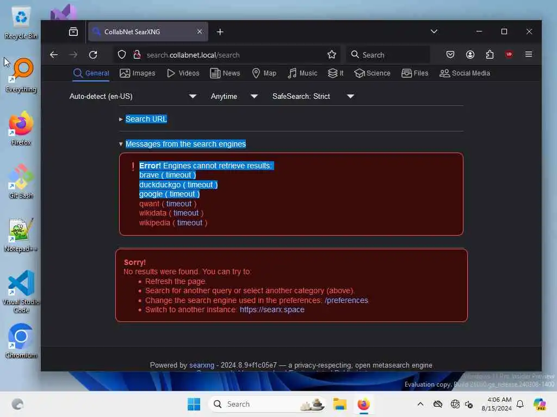Open the Anytime time range dropdown
557x417 pixels.
(x=234, y=97)
